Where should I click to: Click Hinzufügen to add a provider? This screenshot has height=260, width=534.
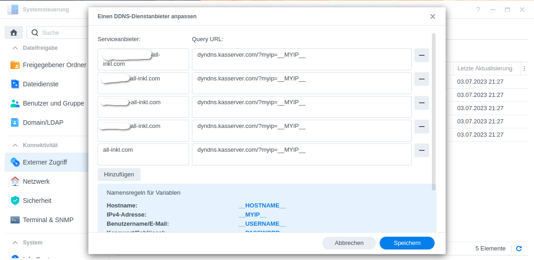(119, 175)
